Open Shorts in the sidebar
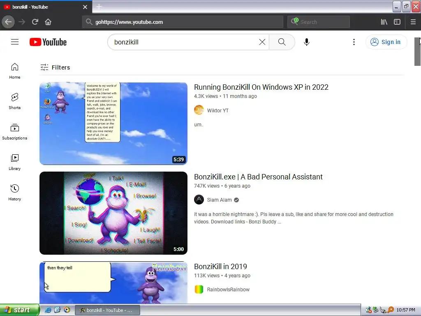Image resolution: width=421 pixels, height=316 pixels. coord(14,101)
